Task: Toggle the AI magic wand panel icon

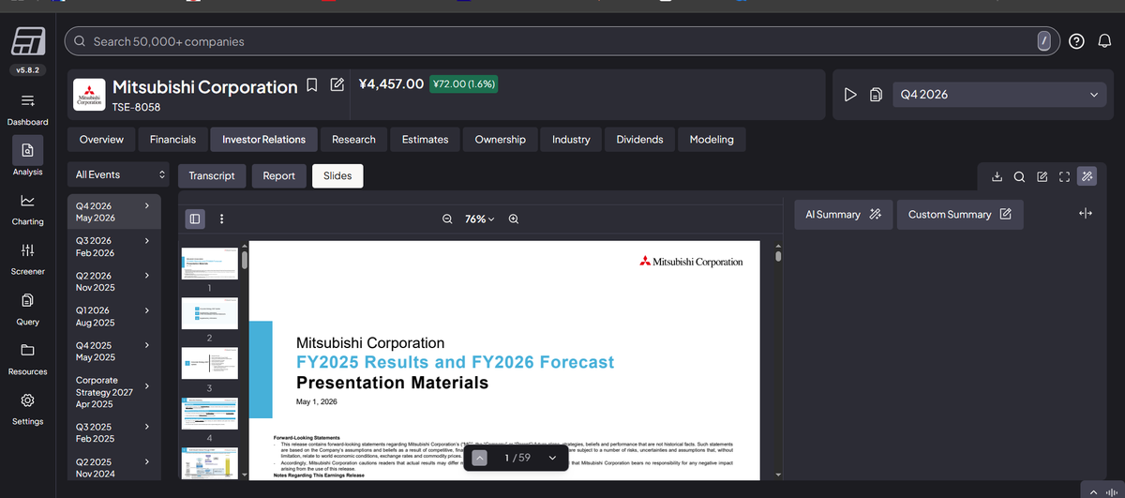Action: pos(1087,176)
